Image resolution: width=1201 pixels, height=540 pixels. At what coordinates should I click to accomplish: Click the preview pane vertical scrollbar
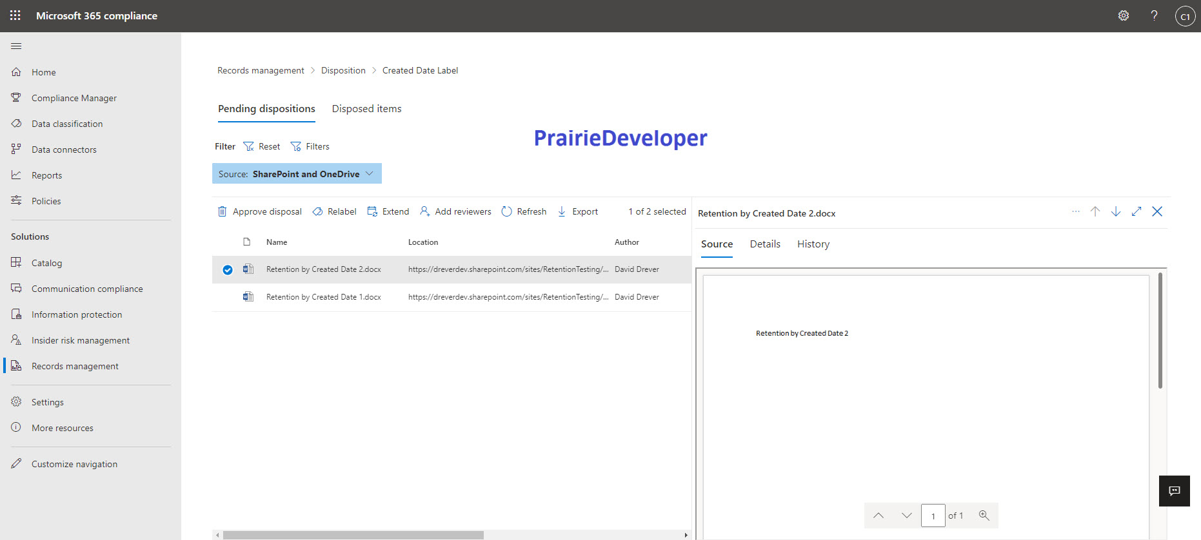pyautogui.click(x=1160, y=331)
